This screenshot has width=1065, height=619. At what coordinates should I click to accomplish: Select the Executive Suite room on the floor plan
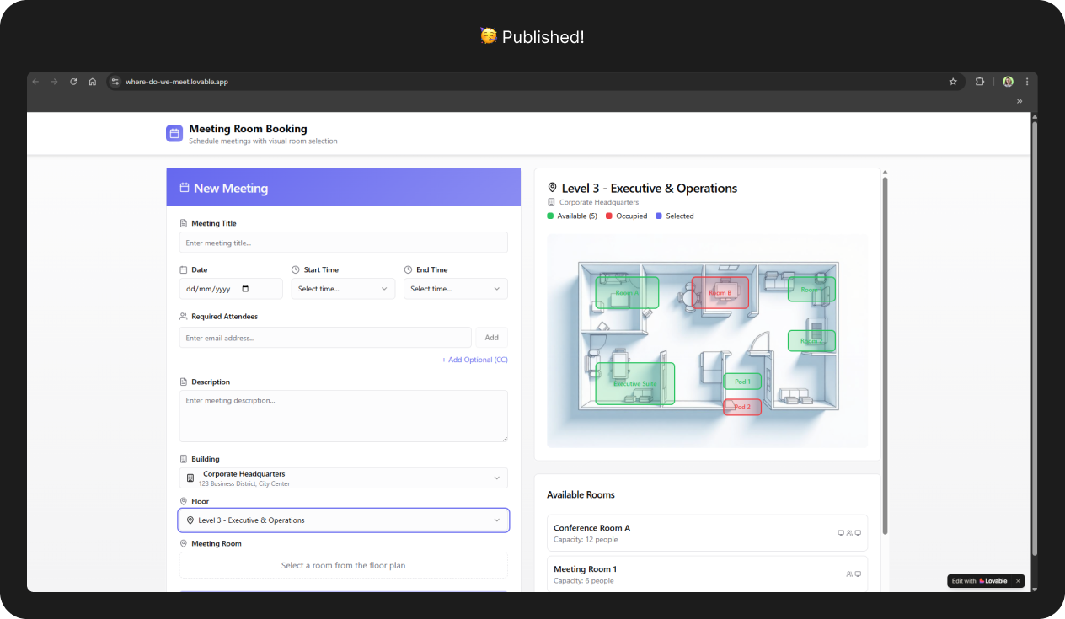pos(634,383)
